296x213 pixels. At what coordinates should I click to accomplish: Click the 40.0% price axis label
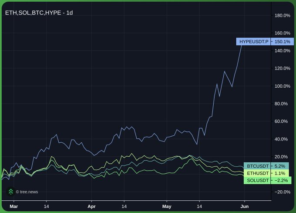click(281, 139)
